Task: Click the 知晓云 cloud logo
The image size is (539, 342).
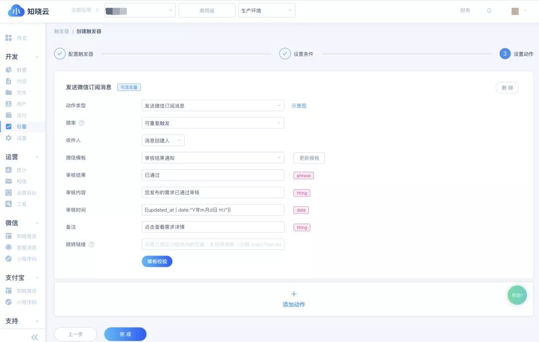Action: point(28,11)
